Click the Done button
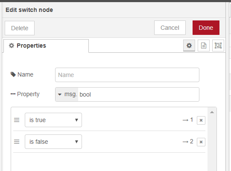The image size is (231, 171). tap(206, 28)
